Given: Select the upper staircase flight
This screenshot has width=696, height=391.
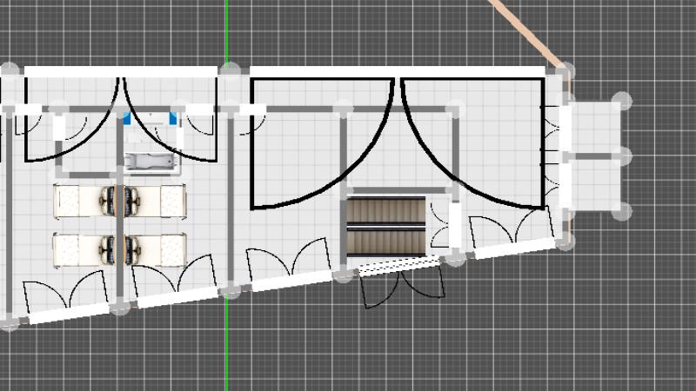Looking at the screenshot, I should point(385,210).
